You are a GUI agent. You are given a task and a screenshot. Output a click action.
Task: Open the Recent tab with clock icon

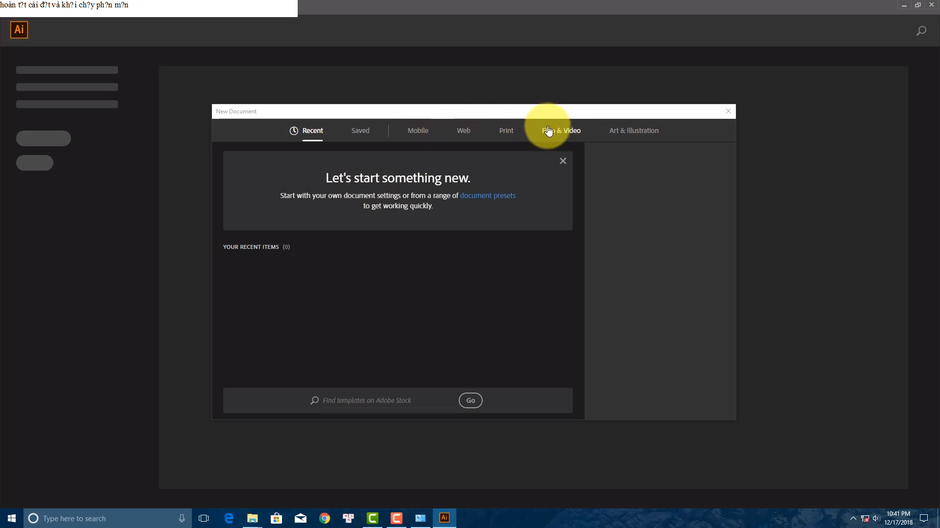point(306,131)
